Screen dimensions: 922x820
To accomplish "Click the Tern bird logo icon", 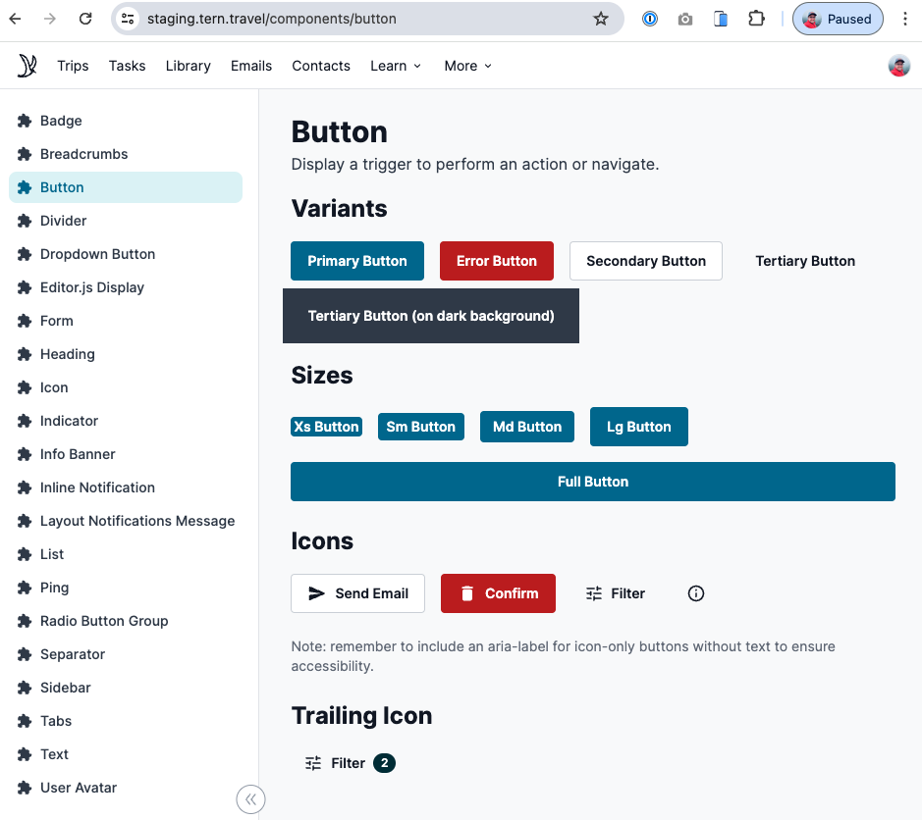I will 27,66.
